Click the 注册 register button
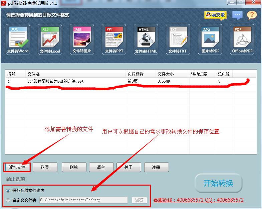Screen dimensions: 262x209 click(x=157, y=167)
